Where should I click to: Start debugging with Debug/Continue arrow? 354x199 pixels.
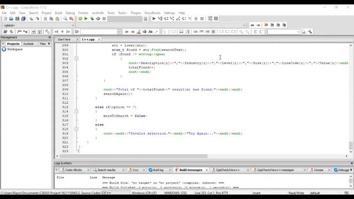coord(154,19)
